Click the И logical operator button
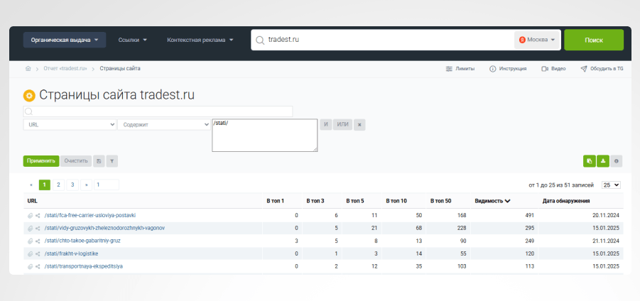This screenshot has width=640, height=301. (326, 125)
